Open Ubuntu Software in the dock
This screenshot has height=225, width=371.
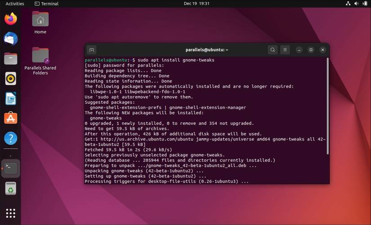(x=11, y=118)
